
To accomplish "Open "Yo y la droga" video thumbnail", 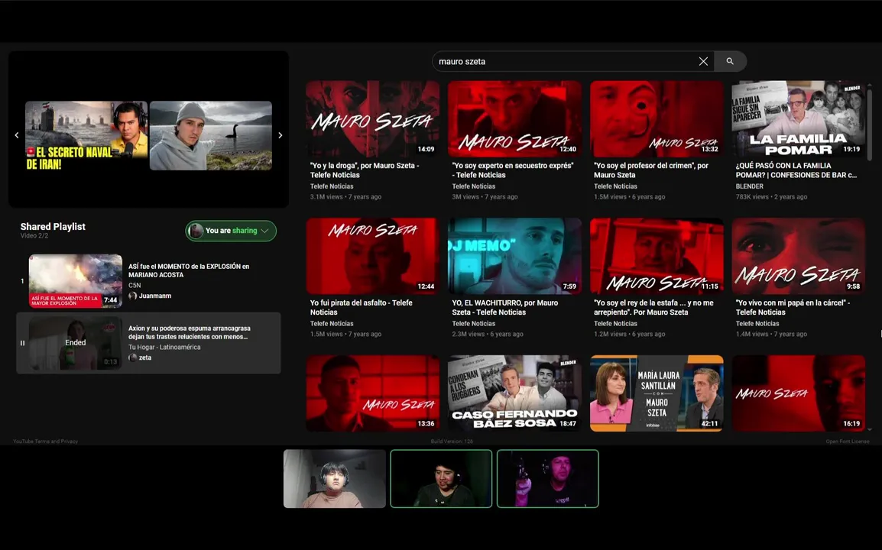I will tap(372, 118).
